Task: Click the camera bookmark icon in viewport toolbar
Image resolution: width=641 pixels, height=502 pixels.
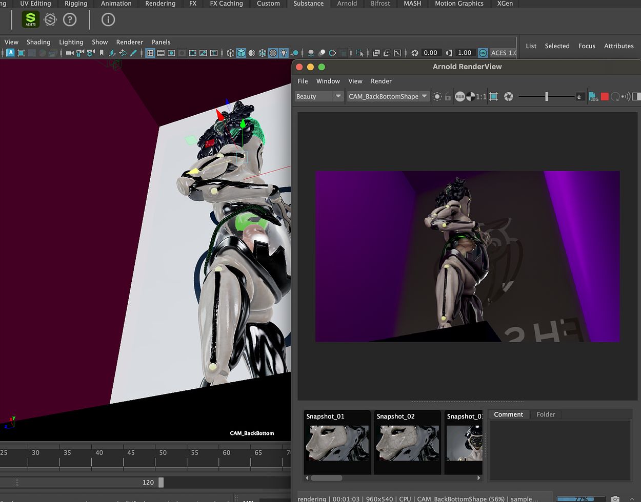Action: tap(102, 53)
